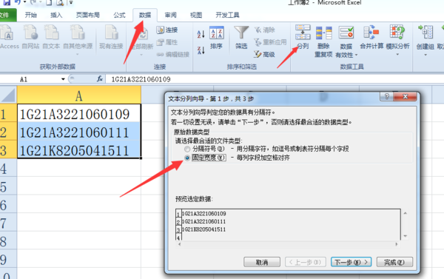Select row 7 header
The image size is (444, 279).
(x=8, y=223)
